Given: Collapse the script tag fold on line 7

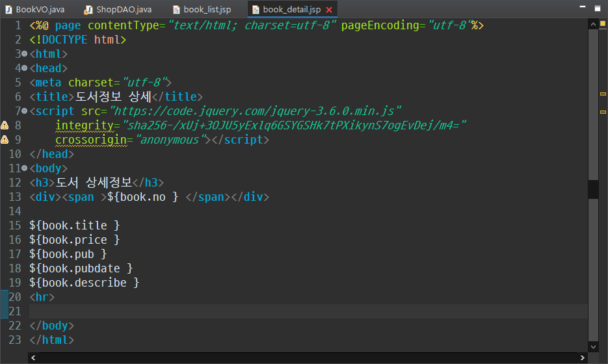Looking at the screenshot, I should click(x=25, y=111).
